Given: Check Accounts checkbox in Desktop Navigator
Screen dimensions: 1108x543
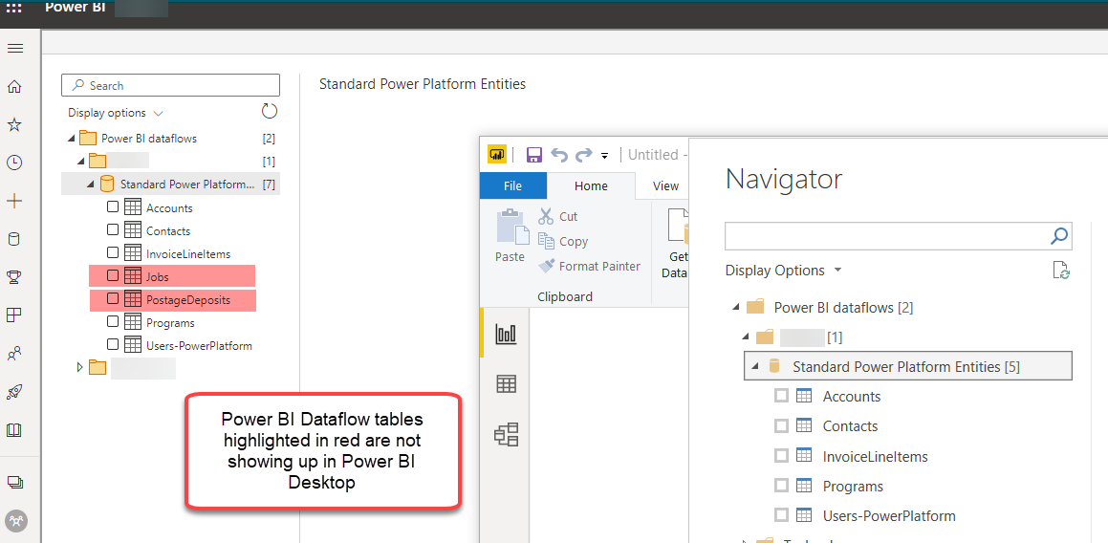Looking at the screenshot, I should (x=781, y=396).
